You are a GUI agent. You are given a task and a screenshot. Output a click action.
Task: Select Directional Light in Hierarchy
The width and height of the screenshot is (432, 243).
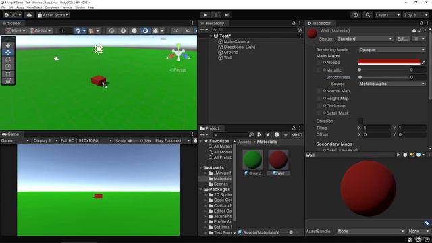pyautogui.click(x=240, y=47)
